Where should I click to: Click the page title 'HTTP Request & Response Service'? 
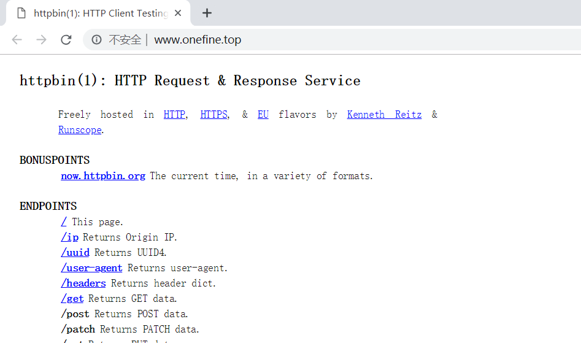pyautogui.click(x=237, y=80)
